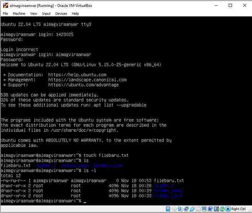252x213 pixels.
Task: Close the VirtualBox VM window
Action: [244, 5]
